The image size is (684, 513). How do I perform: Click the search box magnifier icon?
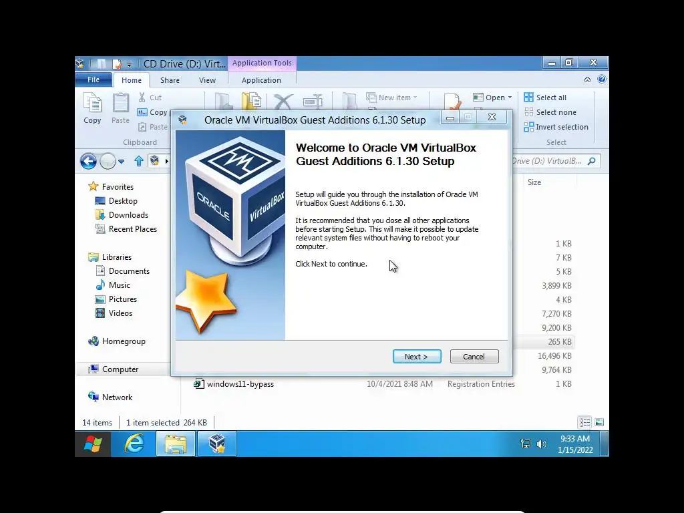point(592,161)
